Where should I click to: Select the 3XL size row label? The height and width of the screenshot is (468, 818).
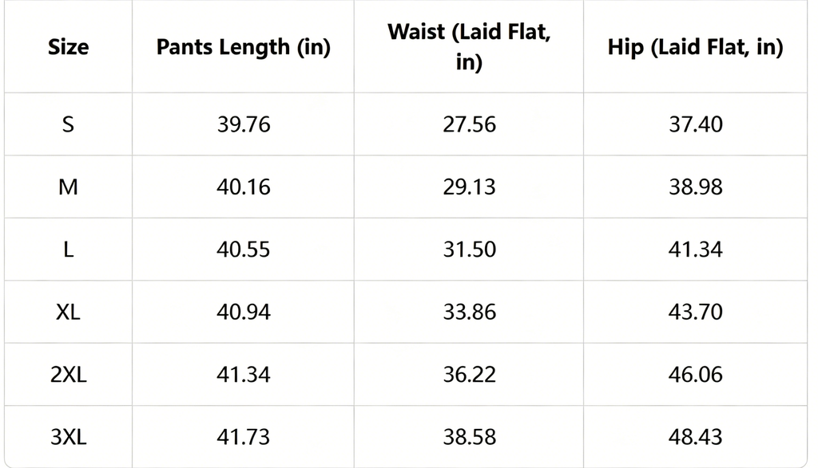click(69, 437)
